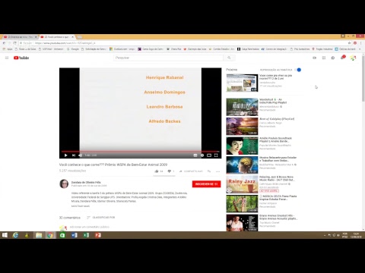Switch to the first browser tab
365x273 pixels.
pos(21,37)
